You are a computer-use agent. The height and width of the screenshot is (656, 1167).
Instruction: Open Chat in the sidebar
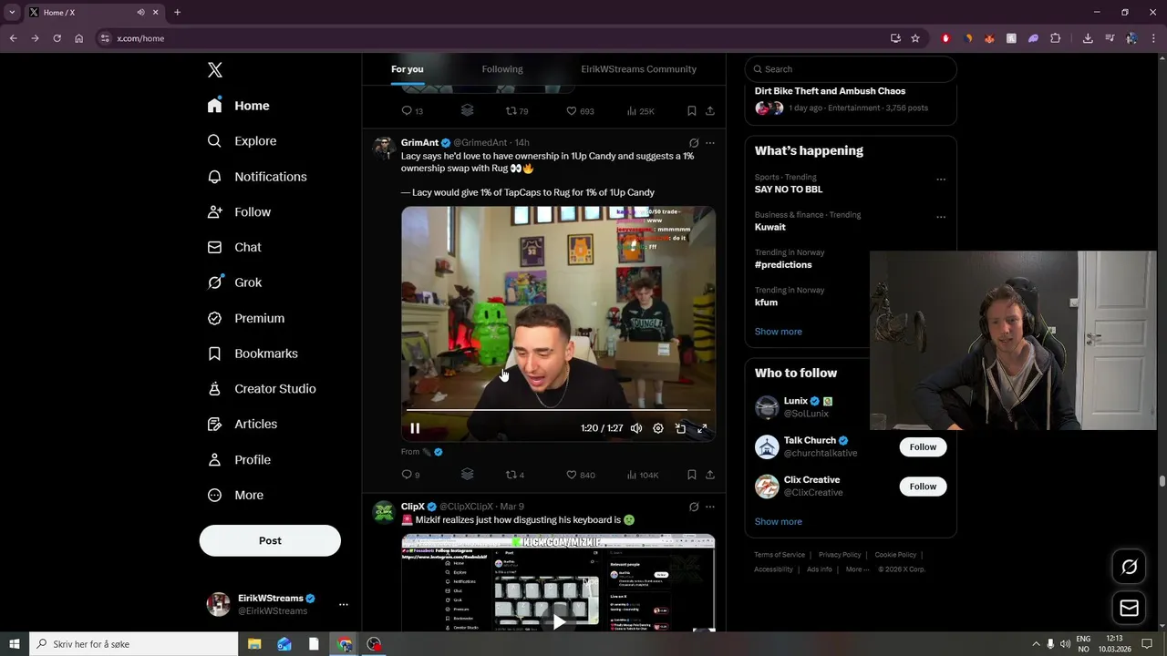235,247
